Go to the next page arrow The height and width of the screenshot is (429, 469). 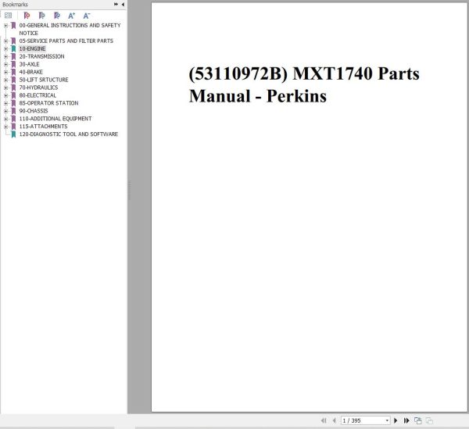tap(396, 420)
